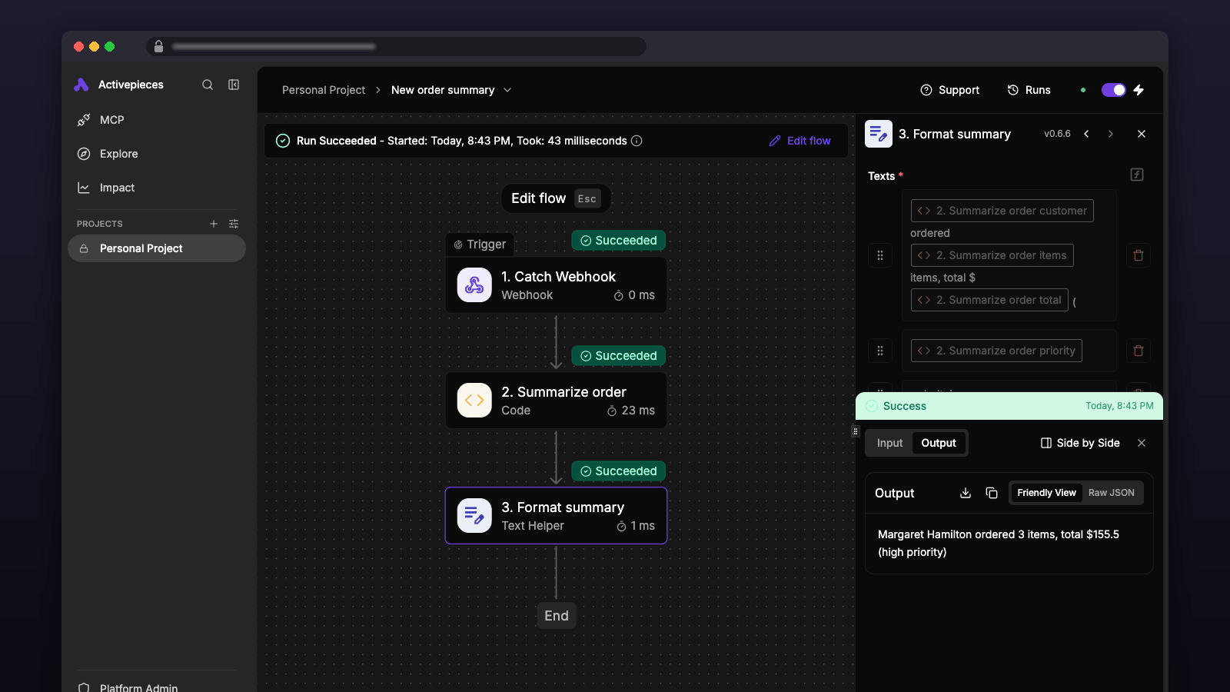Select the Summarize order step

click(x=556, y=401)
